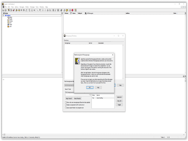Open the Message menu
Viewport: 188px width, 141px height.
(x=32, y=7)
